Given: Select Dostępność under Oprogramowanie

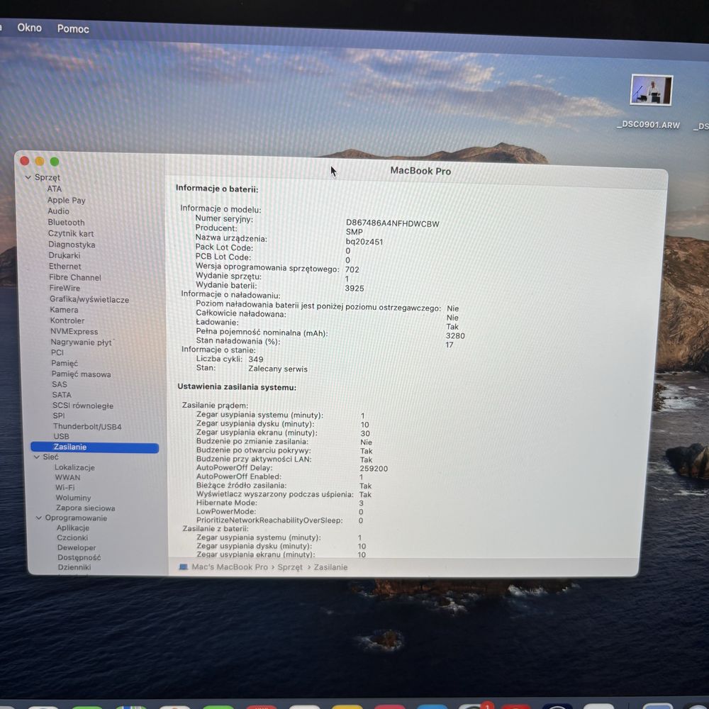Looking at the screenshot, I should pyautogui.click(x=79, y=557).
